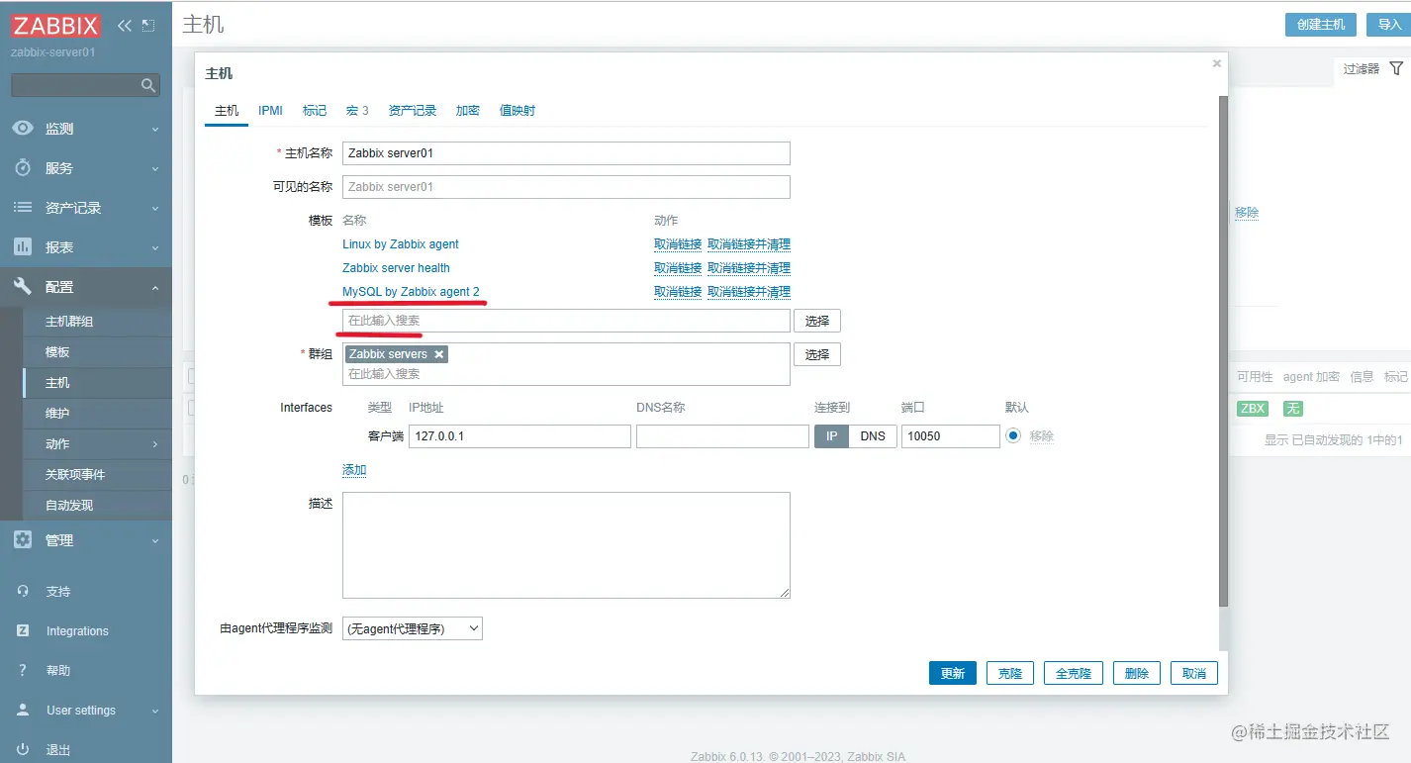Image resolution: width=1411 pixels, height=763 pixels.
Task: Click the 克隆 button
Action: [x=1010, y=673]
